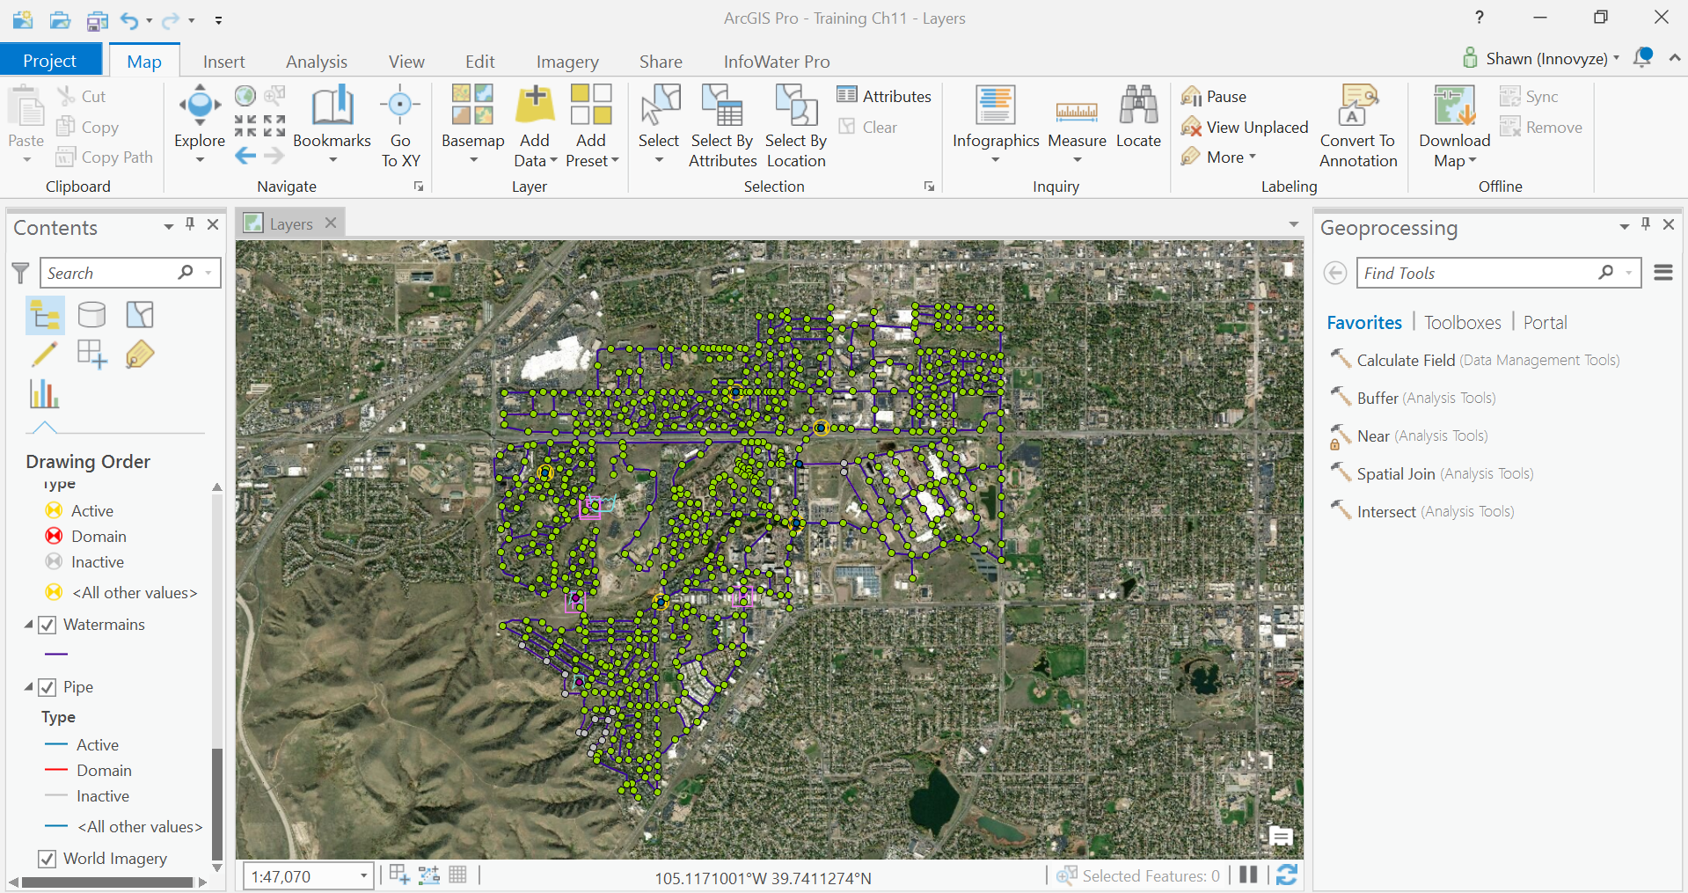The height and width of the screenshot is (893, 1688).
Task: Open the Bookmarks tool
Action: (332, 106)
